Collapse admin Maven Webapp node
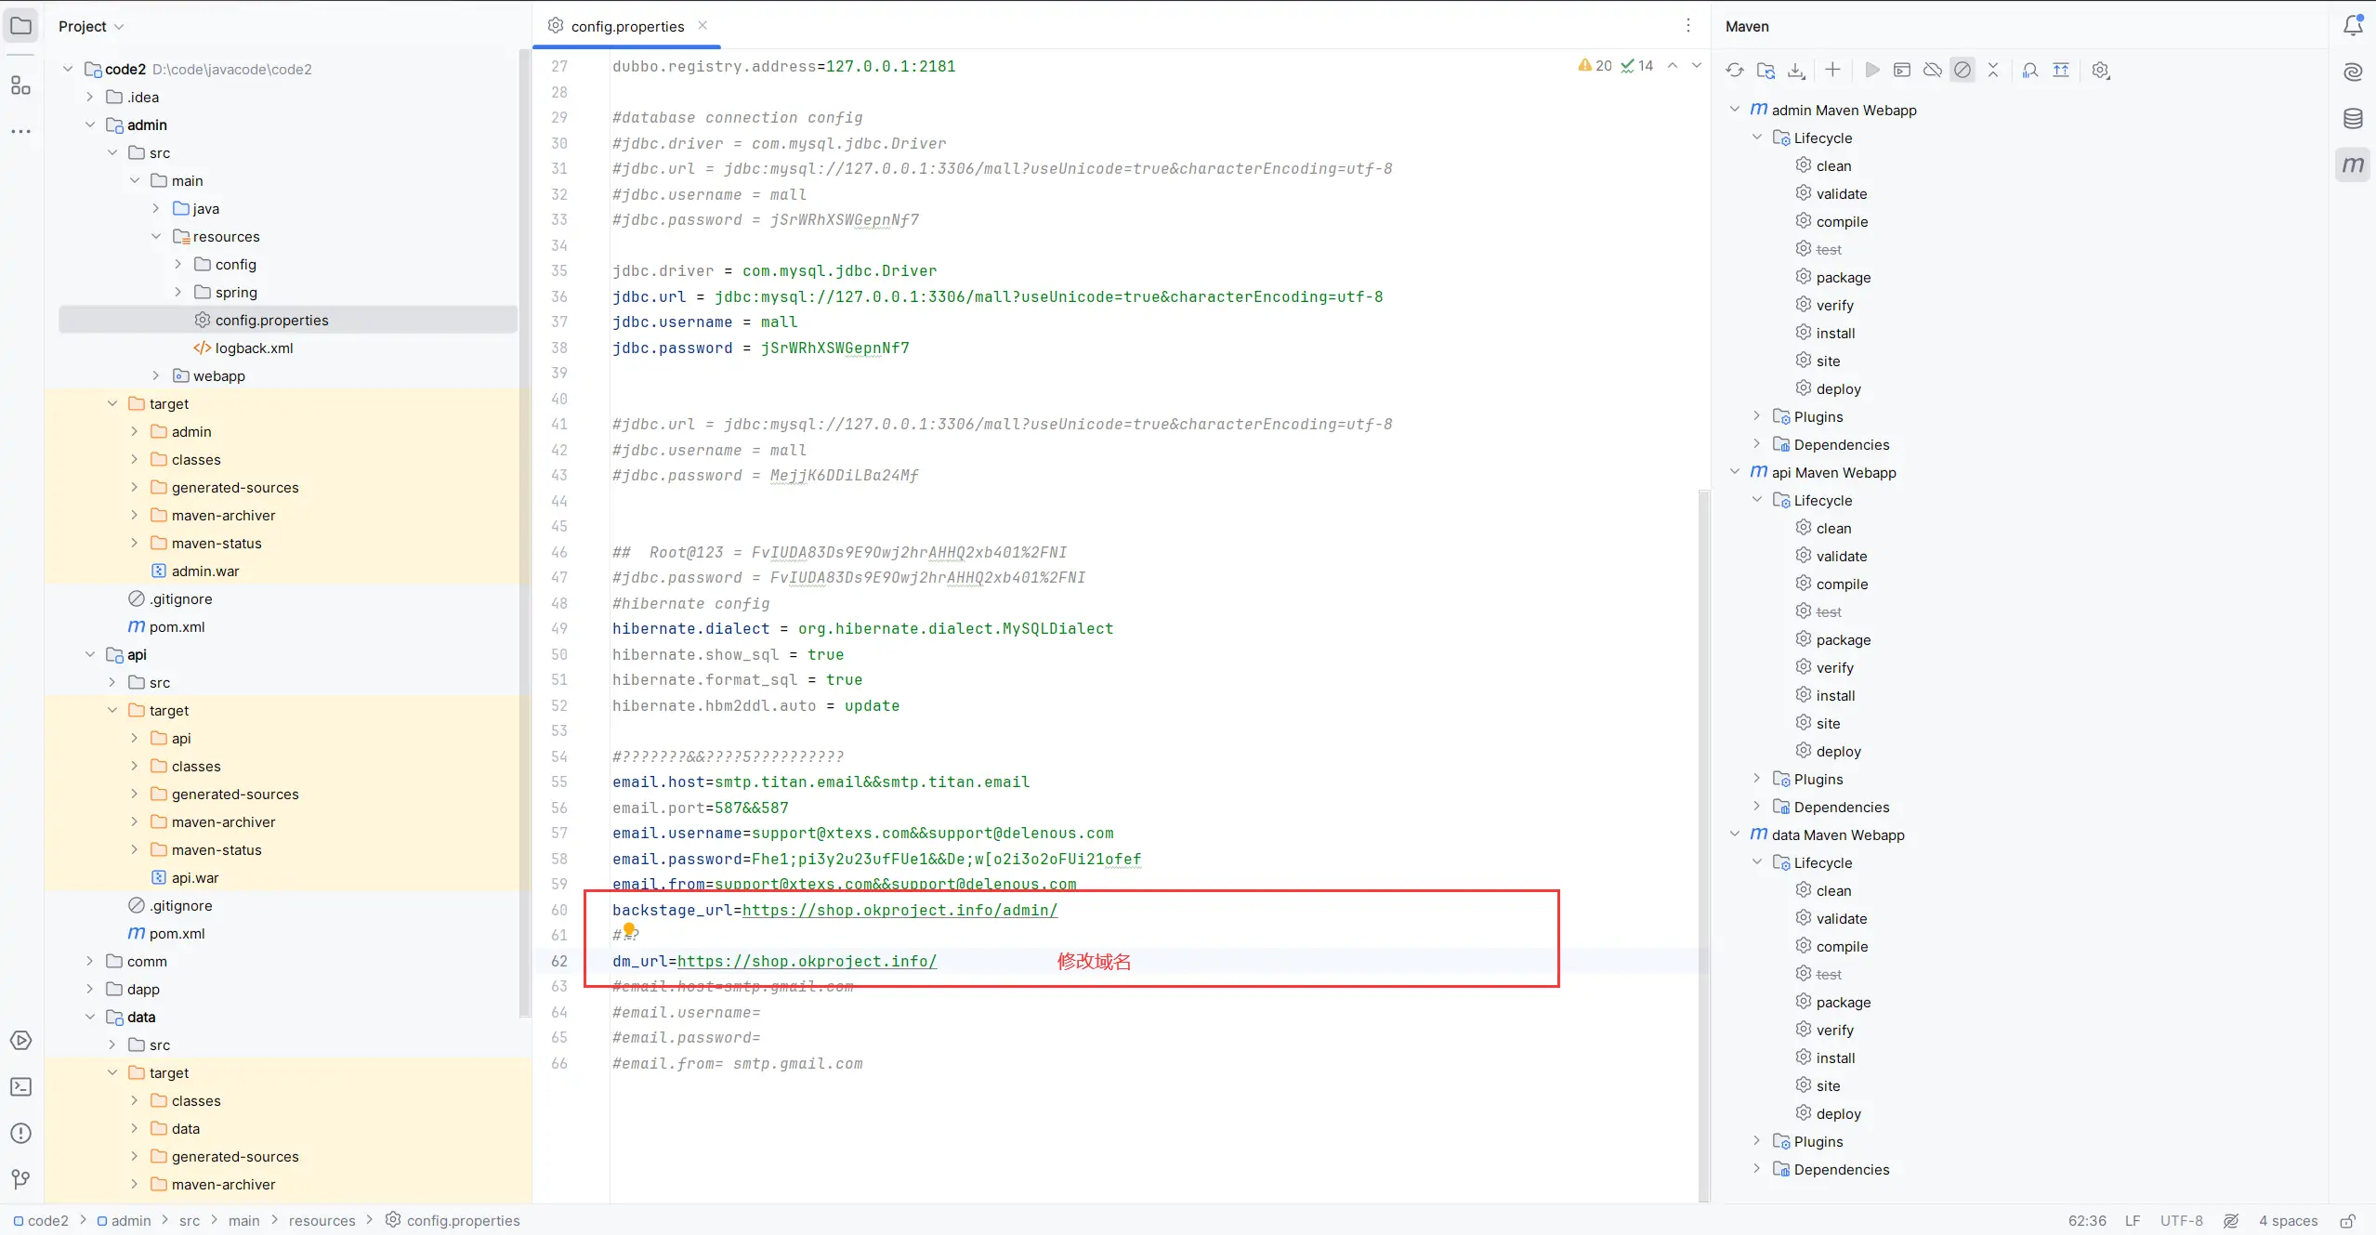The height and width of the screenshot is (1235, 2376). [x=1735, y=109]
